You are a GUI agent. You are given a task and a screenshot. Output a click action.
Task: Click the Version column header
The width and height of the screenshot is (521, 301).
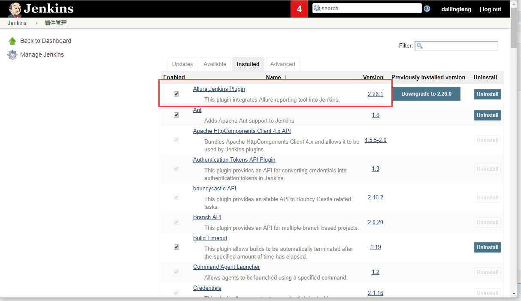(x=373, y=77)
